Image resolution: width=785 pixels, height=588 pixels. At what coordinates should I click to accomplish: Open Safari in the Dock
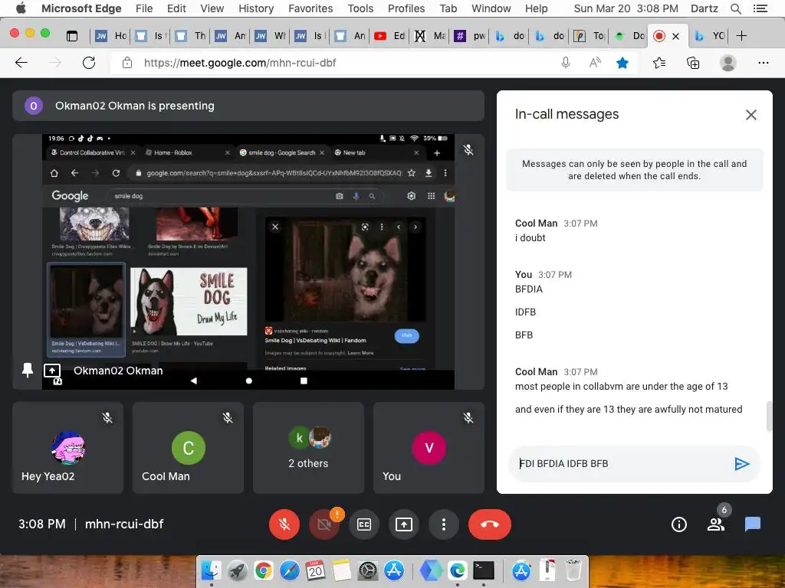click(289, 570)
